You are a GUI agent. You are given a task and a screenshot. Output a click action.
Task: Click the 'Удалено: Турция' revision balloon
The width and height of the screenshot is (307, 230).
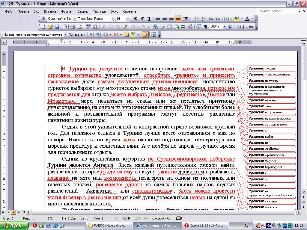[x=271, y=69]
